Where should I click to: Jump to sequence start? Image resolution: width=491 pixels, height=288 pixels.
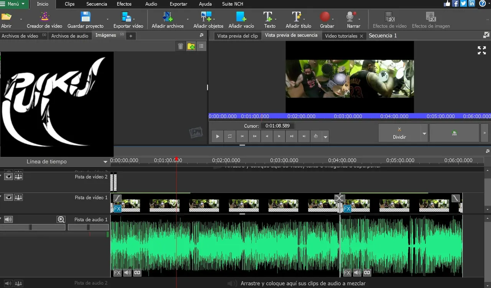pos(242,136)
